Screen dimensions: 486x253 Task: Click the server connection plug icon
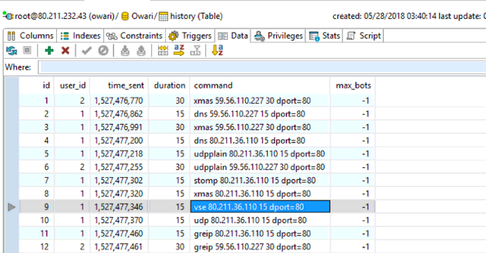click(9, 16)
